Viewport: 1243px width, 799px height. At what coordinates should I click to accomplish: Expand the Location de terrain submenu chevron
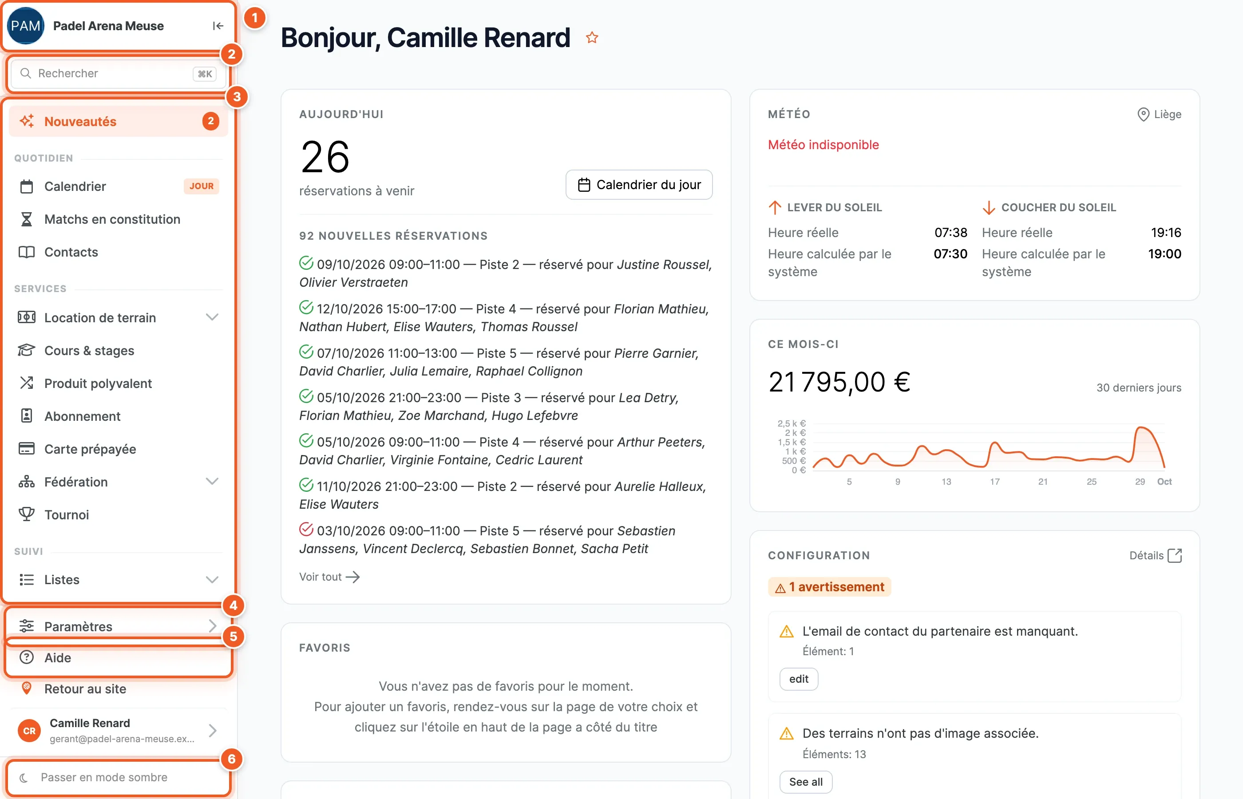pos(212,317)
